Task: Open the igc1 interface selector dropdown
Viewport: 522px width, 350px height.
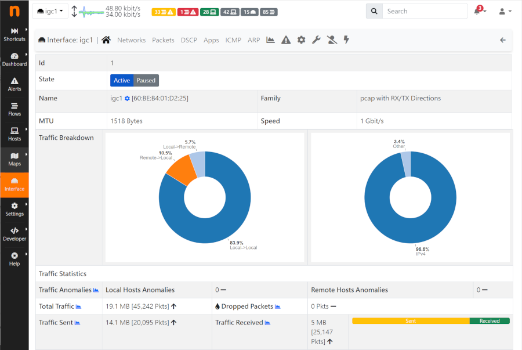Action: pyautogui.click(x=50, y=11)
